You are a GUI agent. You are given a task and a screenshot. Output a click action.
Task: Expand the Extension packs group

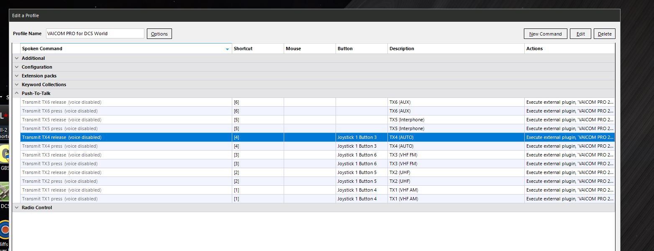17,76
